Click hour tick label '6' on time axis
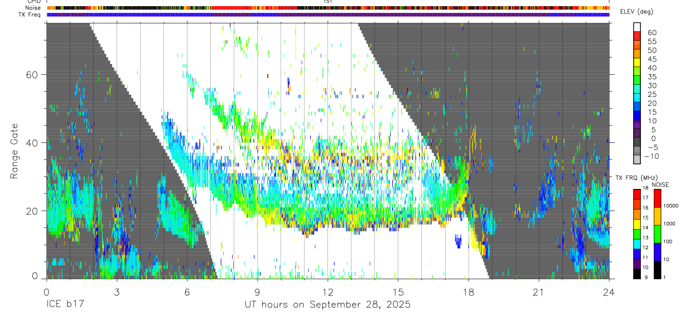This screenshot has height=316, width=685. 187,292
